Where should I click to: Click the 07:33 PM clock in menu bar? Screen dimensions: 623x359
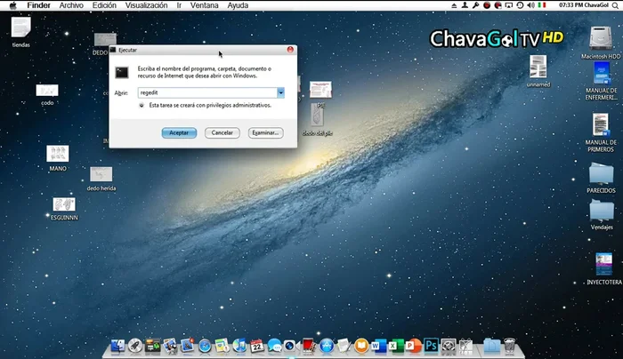[x=572, y=5]
